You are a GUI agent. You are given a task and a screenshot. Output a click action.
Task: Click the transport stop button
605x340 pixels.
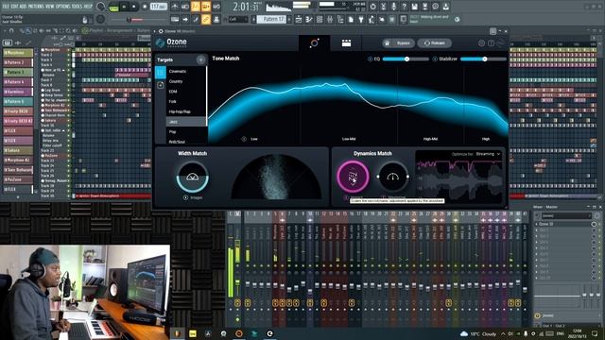pos(134,7)
